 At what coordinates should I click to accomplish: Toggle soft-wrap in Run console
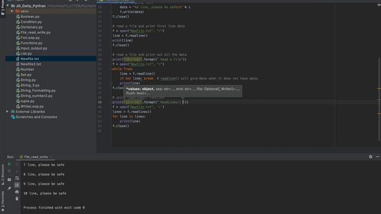point(17,178)
